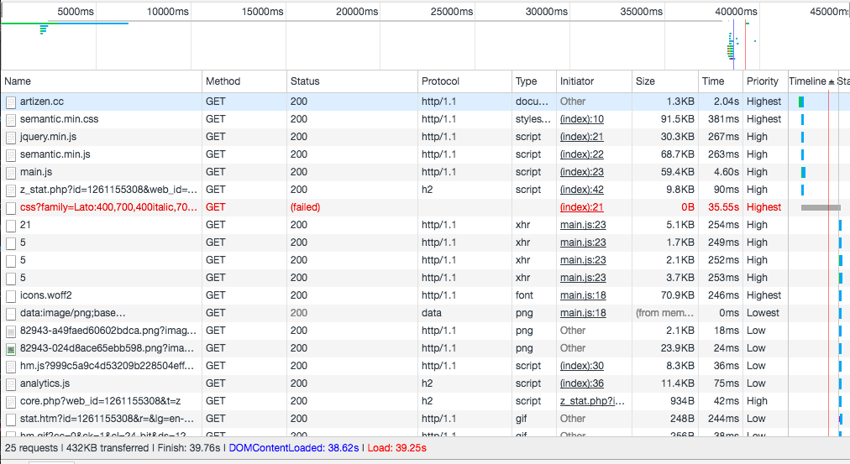Open the (index):42 initiator link
The height and width of the screenshot is (464, 850).
[581, 190]
